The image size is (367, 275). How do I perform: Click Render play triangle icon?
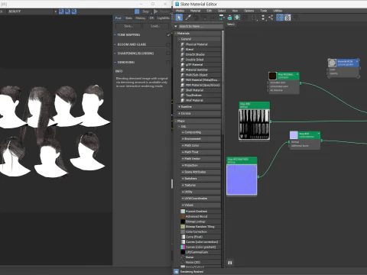pos(155,11)
